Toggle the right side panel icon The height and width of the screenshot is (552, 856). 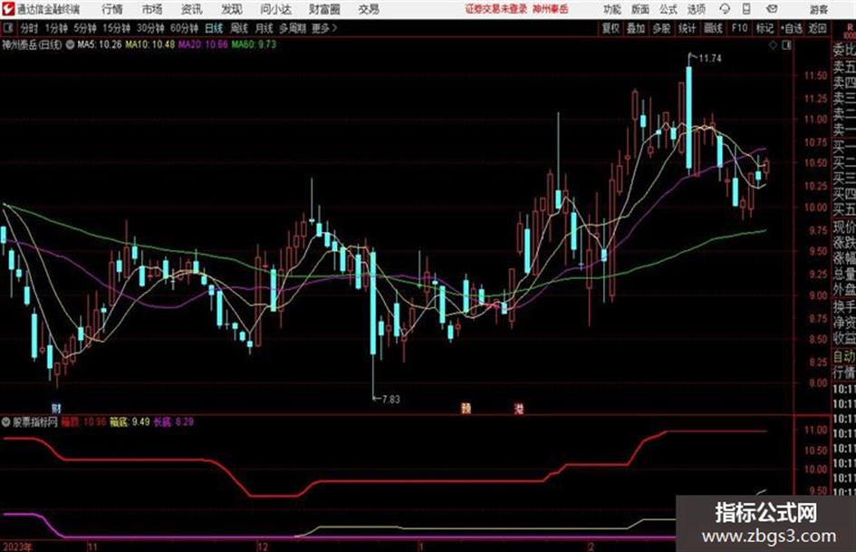coord(786,45)
